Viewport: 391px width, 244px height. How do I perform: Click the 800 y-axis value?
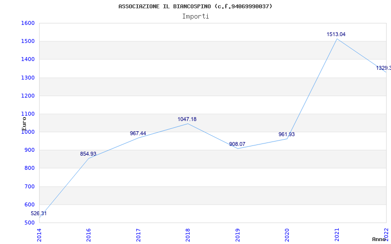29,168
